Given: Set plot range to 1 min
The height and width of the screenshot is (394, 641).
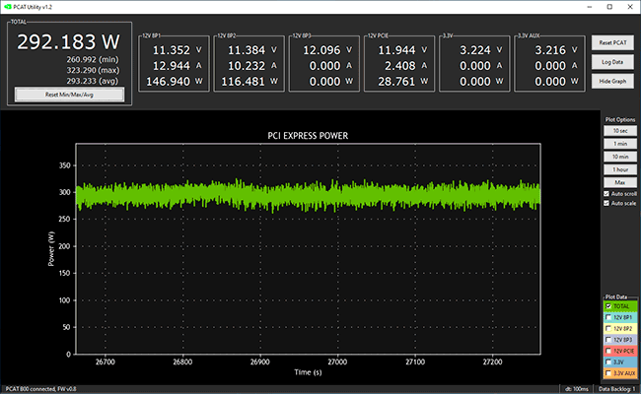Looking at the screenshot, I should pyautogui.click(x=618, y=144).
